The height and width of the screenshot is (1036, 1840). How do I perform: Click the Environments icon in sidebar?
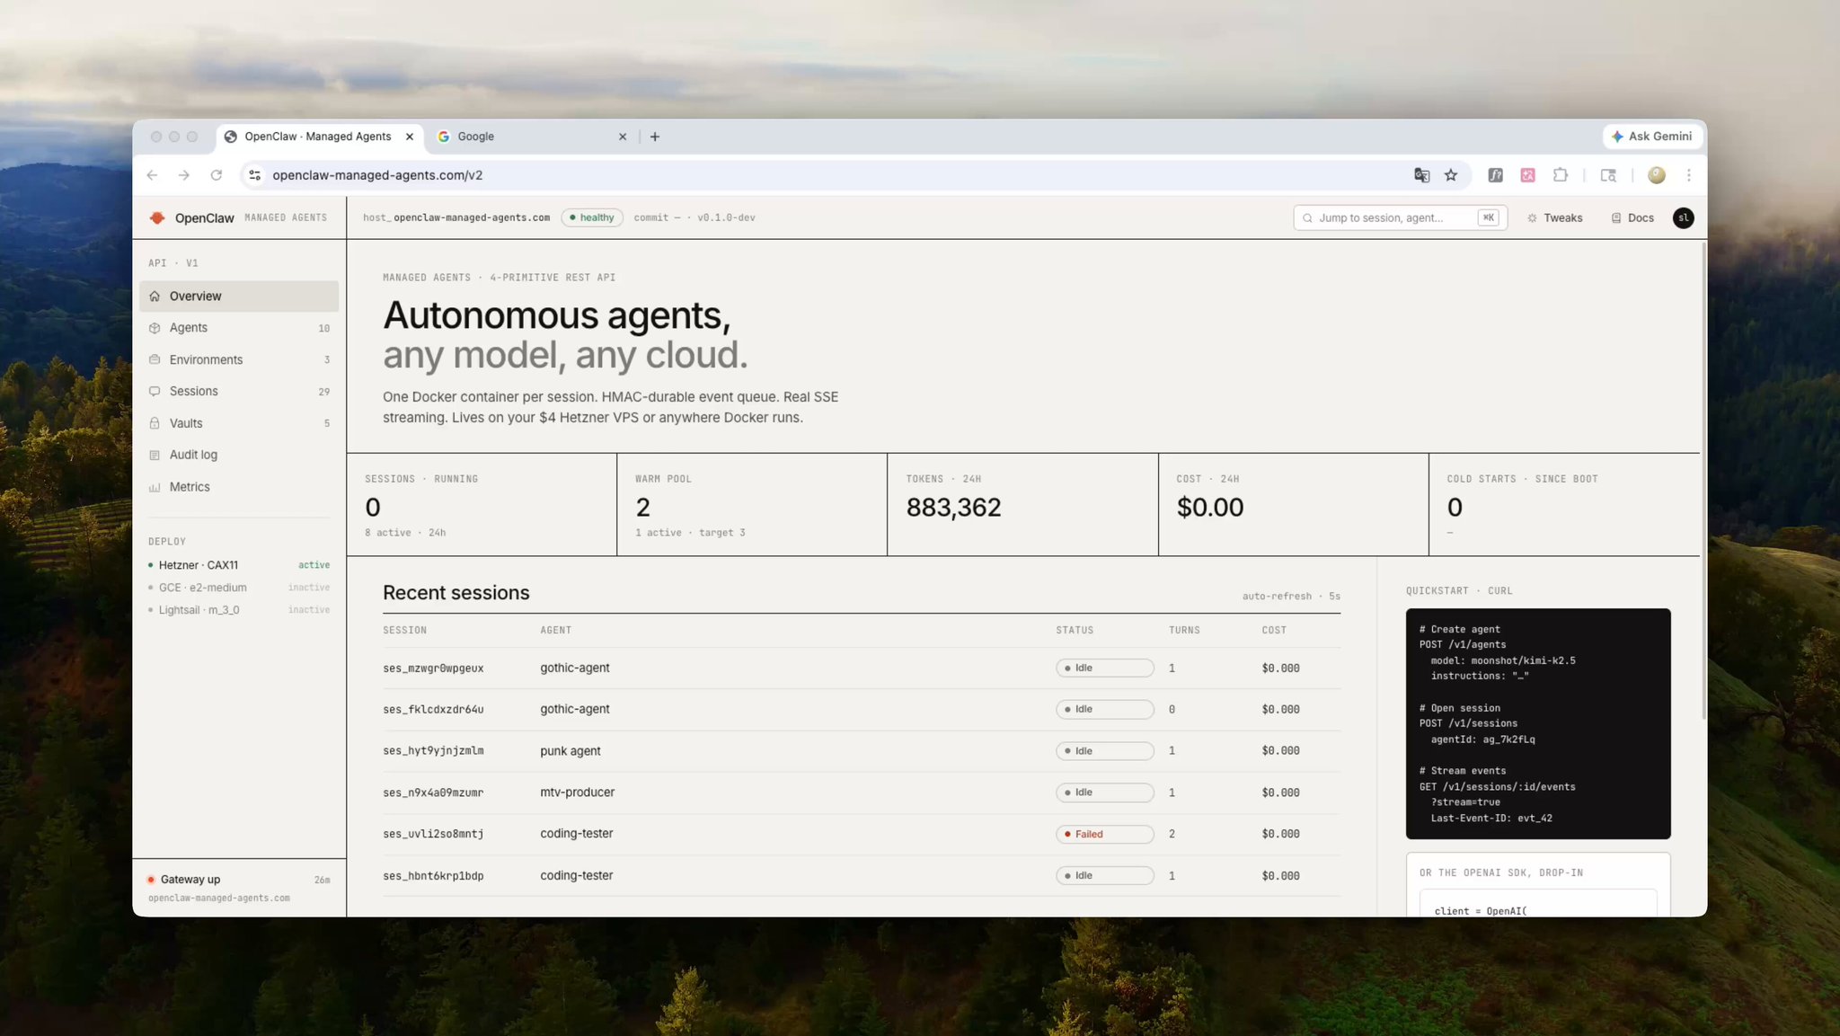[x=155, y=359]
